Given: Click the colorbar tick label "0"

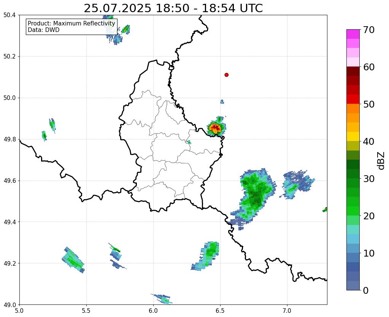Looking at the screenshot, I should pos(366,290).
